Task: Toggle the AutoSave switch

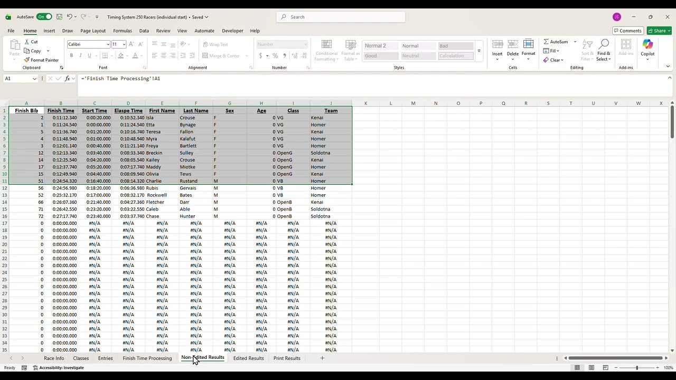Action: [44, 17]
